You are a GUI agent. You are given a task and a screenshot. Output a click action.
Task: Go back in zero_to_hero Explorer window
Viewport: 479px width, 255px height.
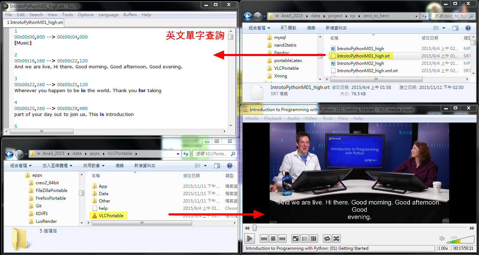(248, 16)
